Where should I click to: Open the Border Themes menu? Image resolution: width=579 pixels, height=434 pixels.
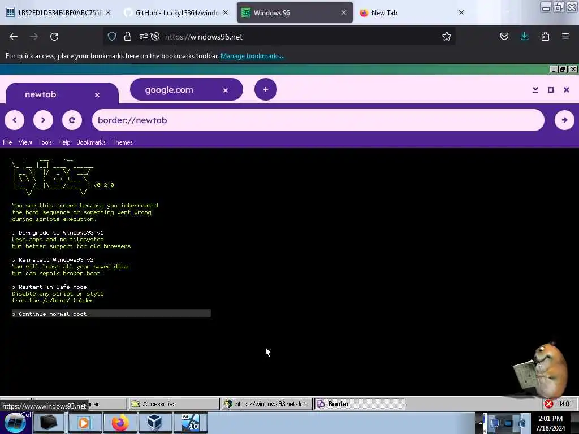[123, 142]
